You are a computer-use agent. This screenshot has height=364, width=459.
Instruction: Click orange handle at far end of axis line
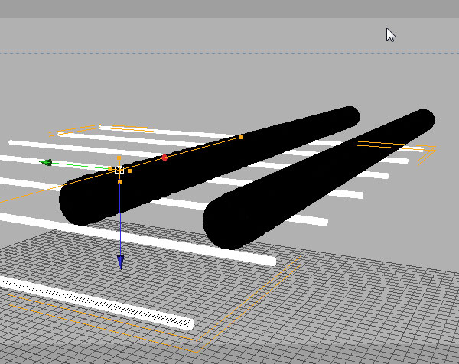[x=241, y=137]
